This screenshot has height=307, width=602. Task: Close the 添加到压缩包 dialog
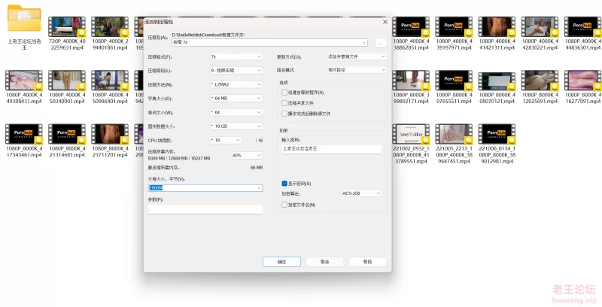385,23
